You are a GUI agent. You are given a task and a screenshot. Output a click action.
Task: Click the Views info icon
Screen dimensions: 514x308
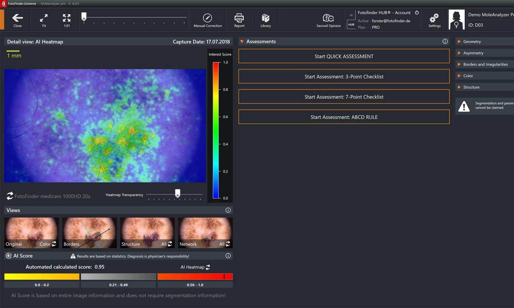[228, 210]
